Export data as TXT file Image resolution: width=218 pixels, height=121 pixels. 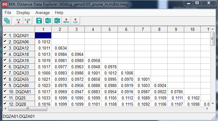pyautogui.click(x=75, y=21)
